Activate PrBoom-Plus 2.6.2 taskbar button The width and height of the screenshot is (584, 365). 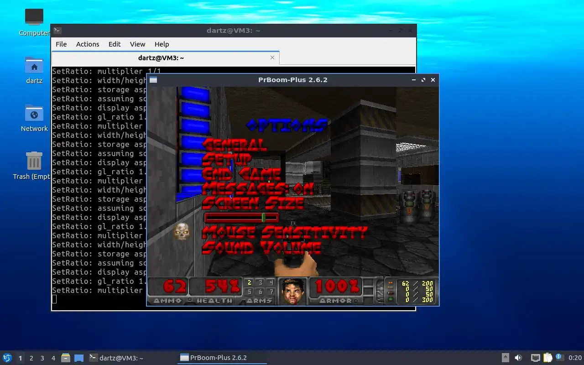click(x=222, y=358)
